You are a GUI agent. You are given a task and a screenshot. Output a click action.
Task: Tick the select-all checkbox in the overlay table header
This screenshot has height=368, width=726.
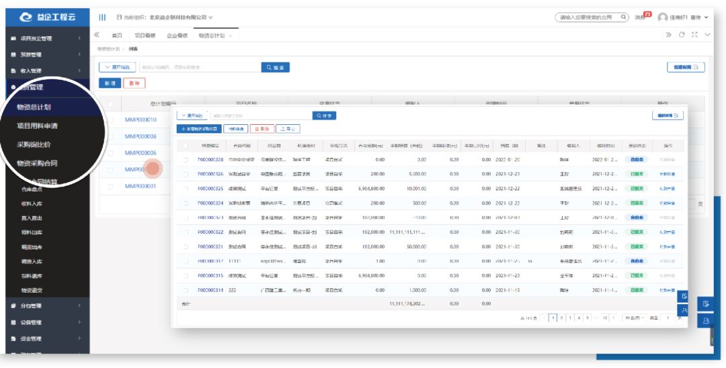coord(186,146)
